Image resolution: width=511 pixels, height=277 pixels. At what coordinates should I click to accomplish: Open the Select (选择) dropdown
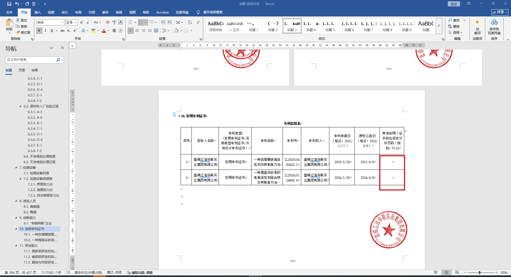point(455,32)
